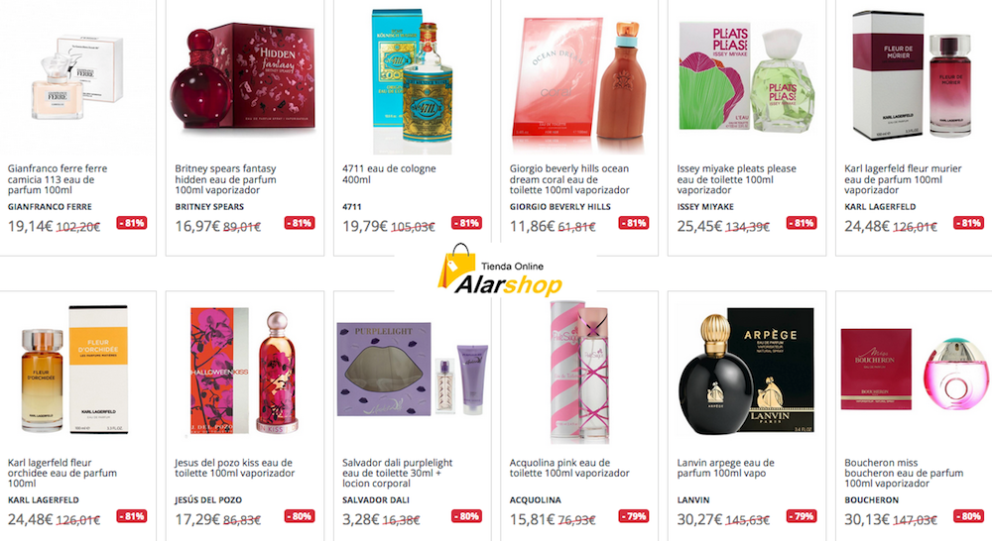Open Boucheron Miss Boucheron product image

915,370
